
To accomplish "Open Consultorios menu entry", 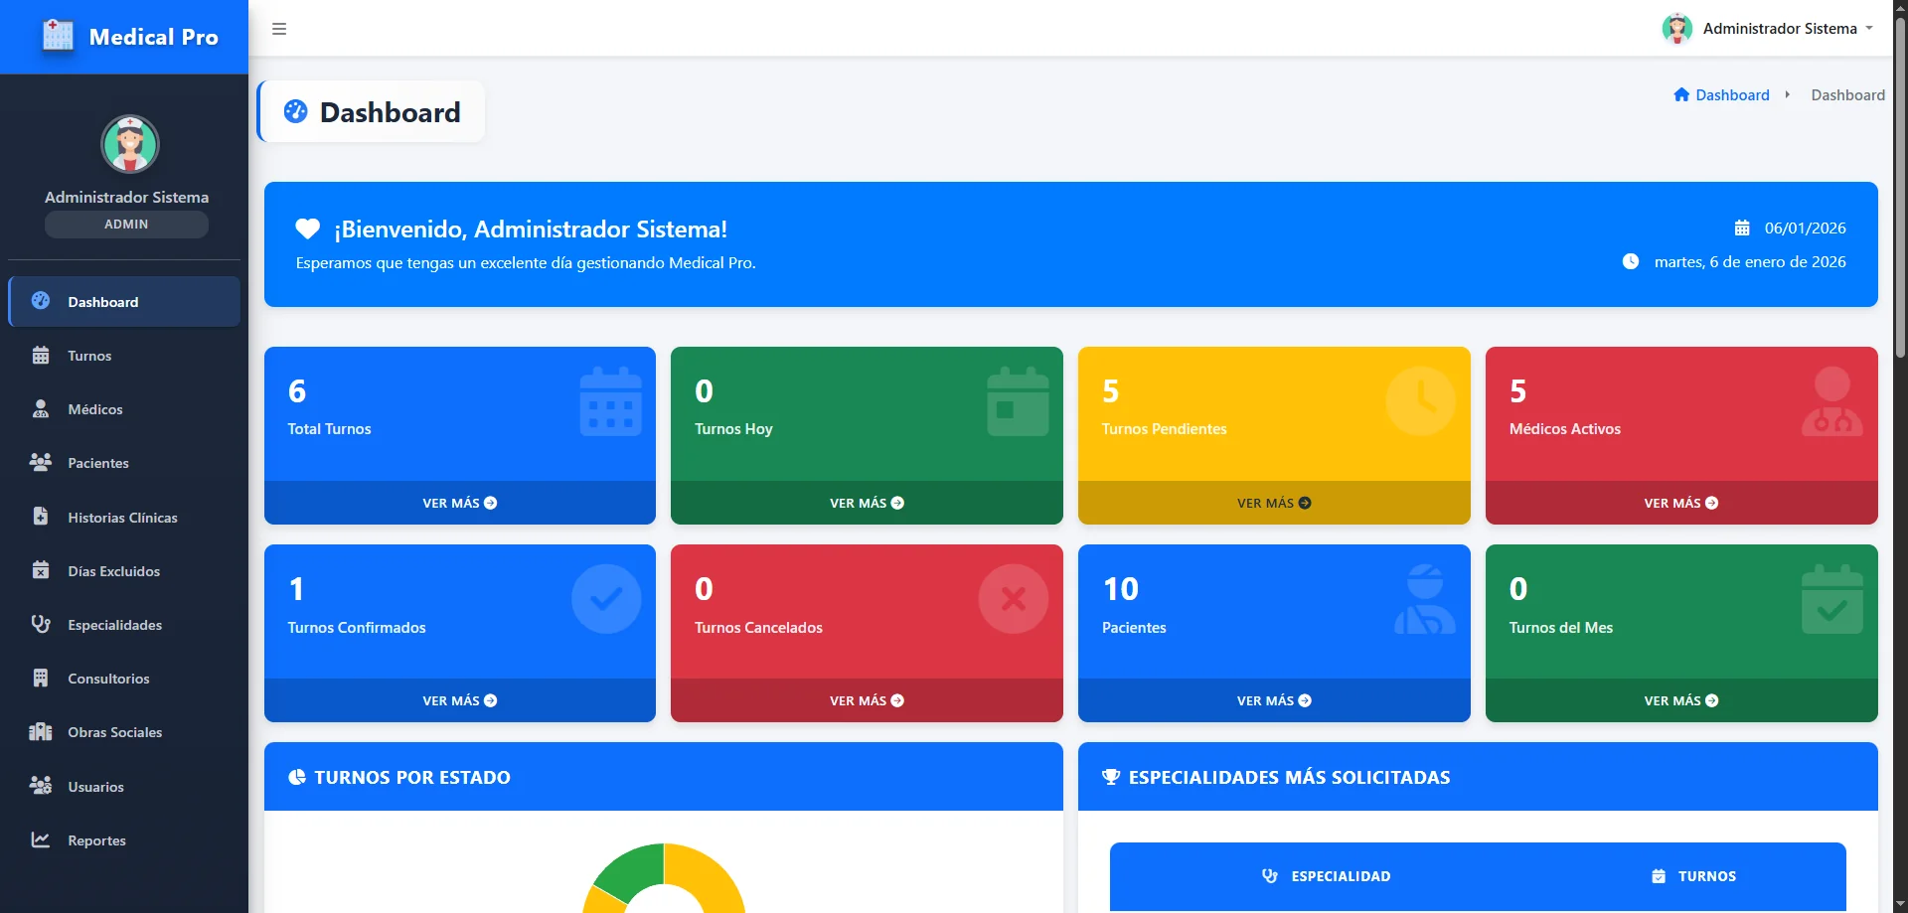I will click(124, 679).
